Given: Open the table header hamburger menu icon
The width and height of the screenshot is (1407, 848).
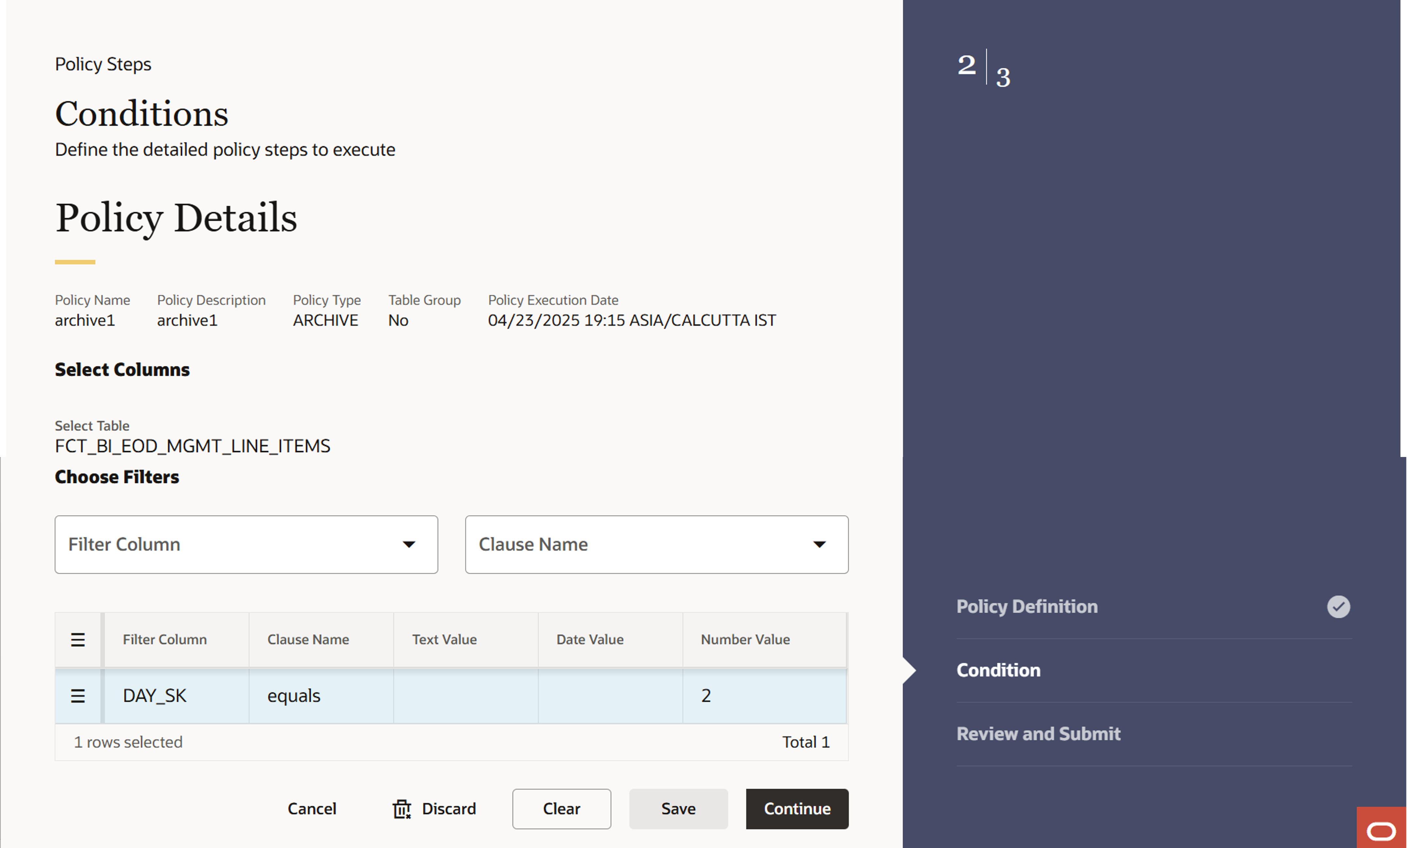Looking at the screenshot, I should 78,640.
